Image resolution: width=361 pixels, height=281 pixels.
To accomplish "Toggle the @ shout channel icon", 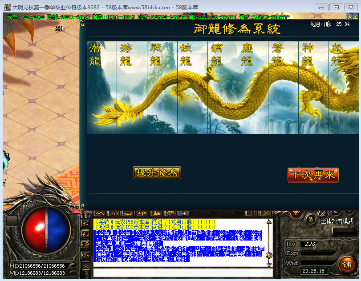I will click(85, 255).
